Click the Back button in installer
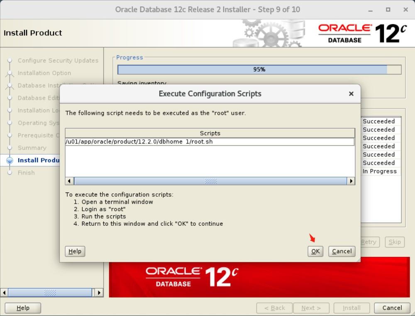The width and height of the screenshot is (415, 316). pos(274,308)
